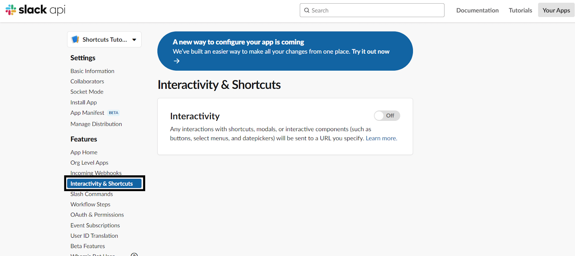Click the question mark icon near Where's Bot User
This screenshot has height=256, width=575.
click(x=134, y=254)
